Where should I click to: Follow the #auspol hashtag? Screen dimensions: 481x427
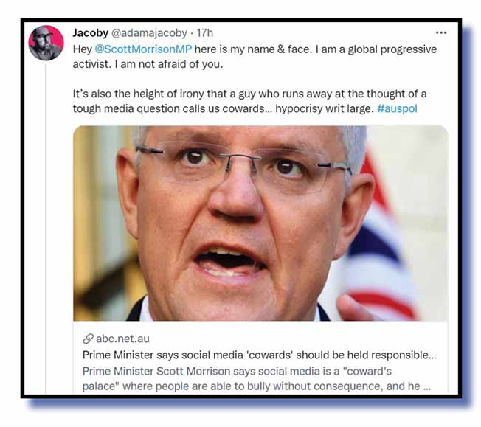(397, 108)
